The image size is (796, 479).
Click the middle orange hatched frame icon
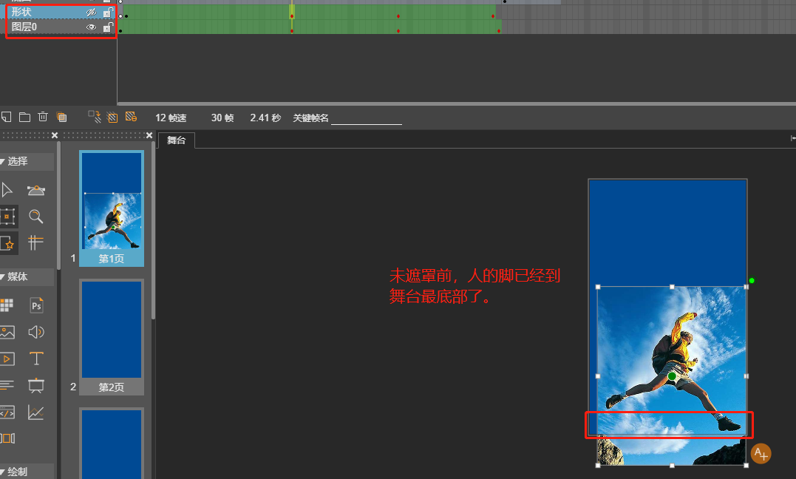coord(112,118)
